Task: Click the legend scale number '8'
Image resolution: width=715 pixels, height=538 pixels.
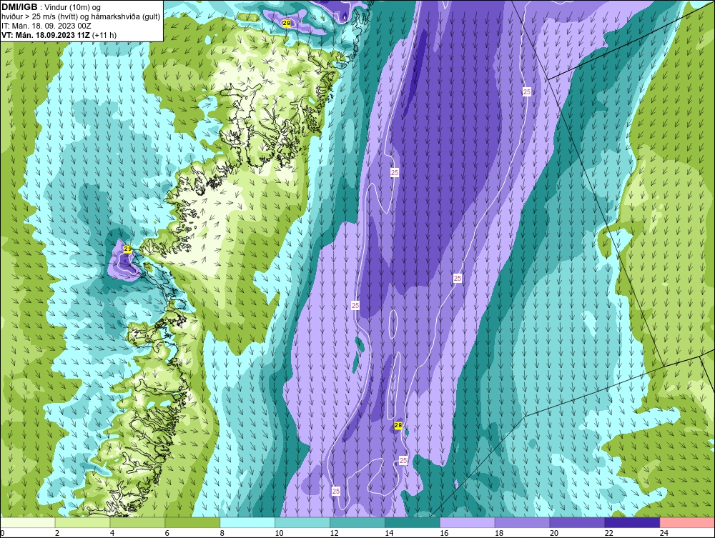Action: coord(222,533)
